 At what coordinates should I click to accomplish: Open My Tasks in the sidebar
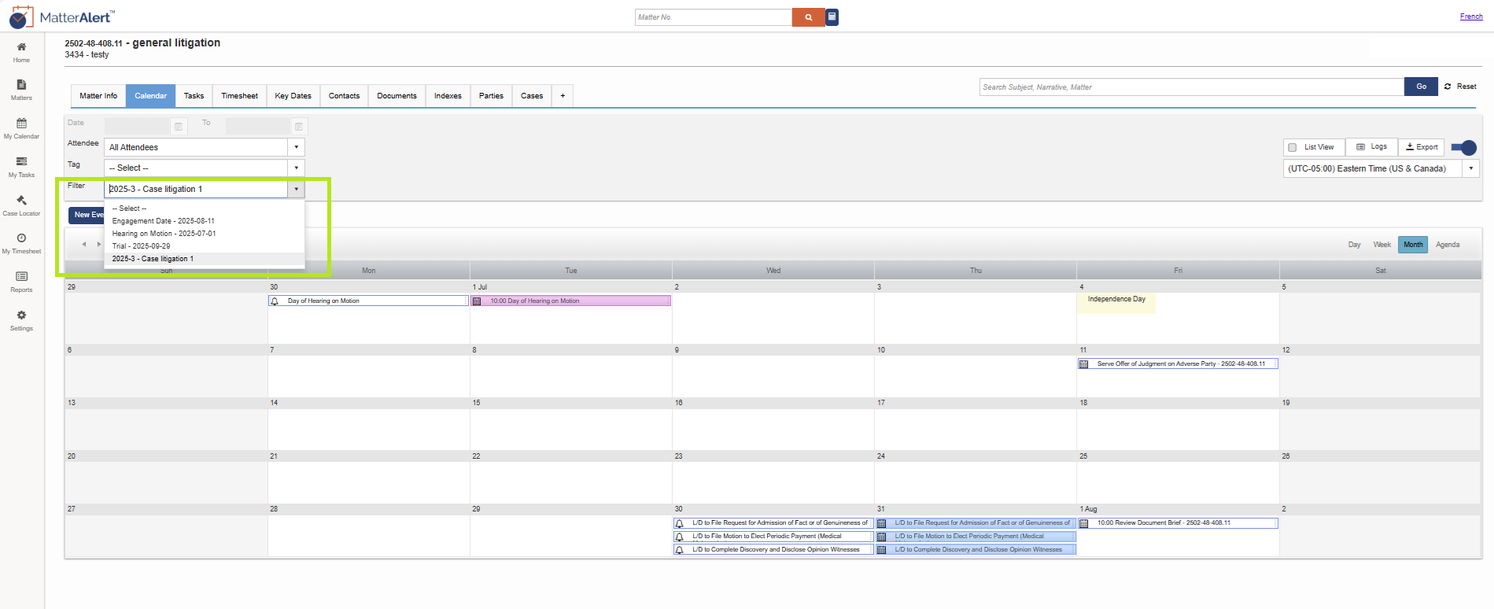(21, 167)
